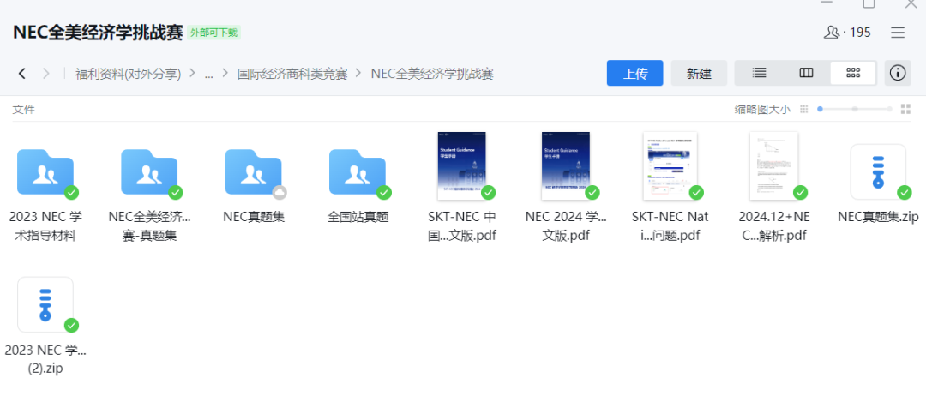This screenshot has height=414, width=926.
Task: Open folder NEC全美经济...赛-真题集
Action: click(x=149, y=172)
